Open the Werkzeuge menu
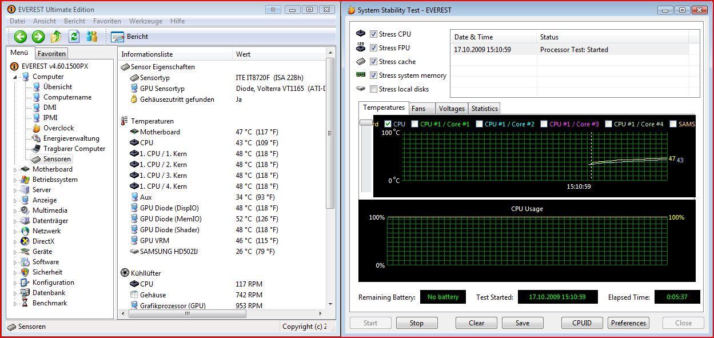 coord(146,21)
